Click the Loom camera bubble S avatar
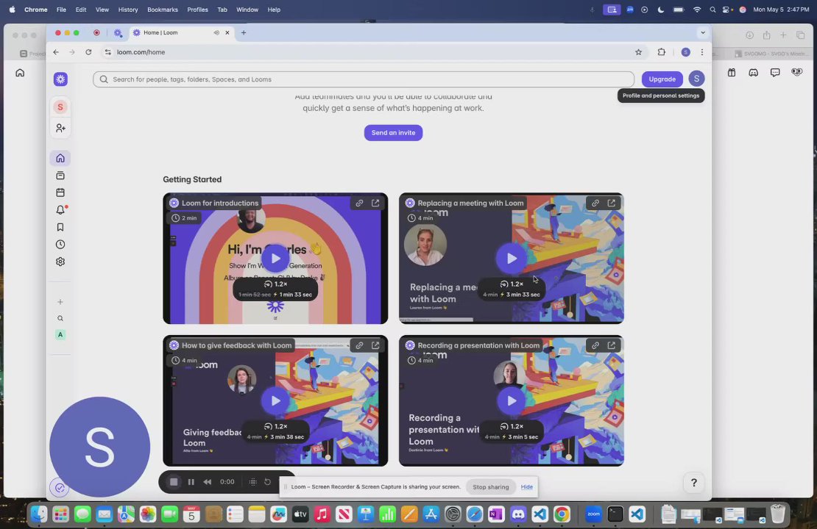This screenshot has width=817, height=529. [99, 447]
